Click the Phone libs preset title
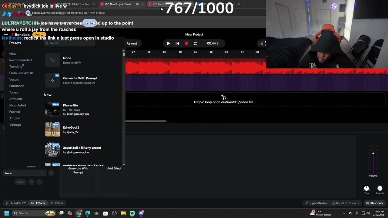 pyautogui.click(x=71, y=105)
